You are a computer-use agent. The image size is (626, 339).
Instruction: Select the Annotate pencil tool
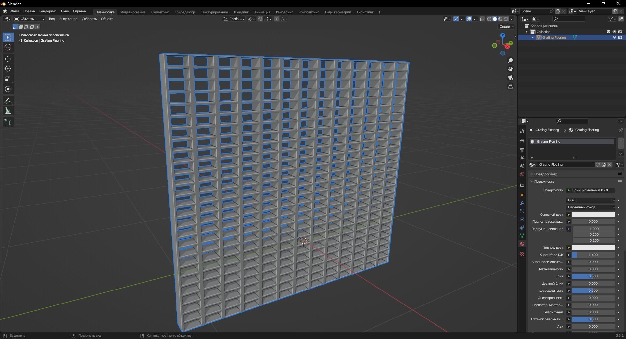pyautogui.click(x=8, y=101)
